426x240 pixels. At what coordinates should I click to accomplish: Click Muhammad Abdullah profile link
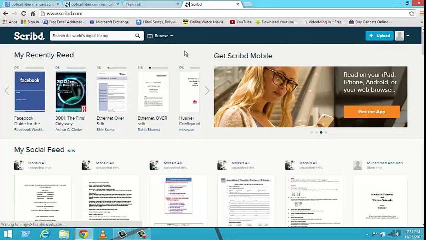click(387, 163)
